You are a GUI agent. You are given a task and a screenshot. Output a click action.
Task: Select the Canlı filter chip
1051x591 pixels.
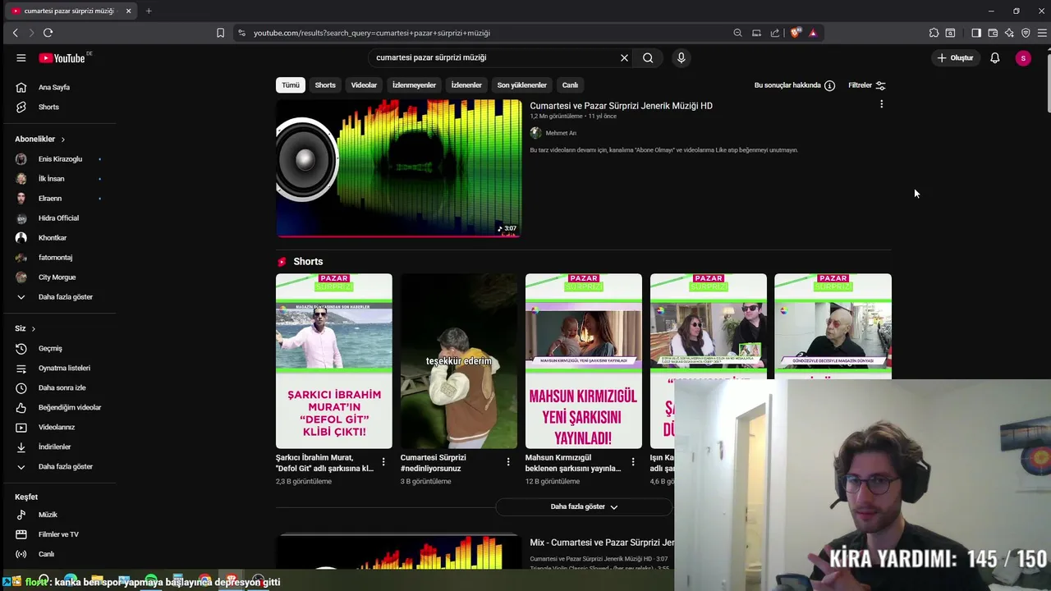[x=570, y=85]
